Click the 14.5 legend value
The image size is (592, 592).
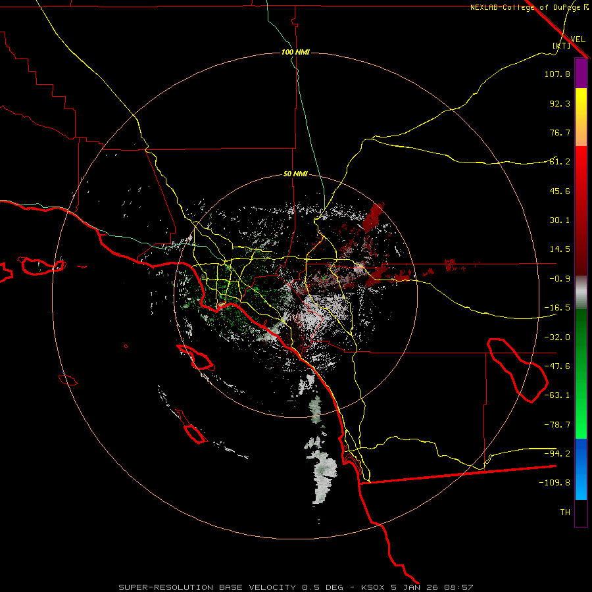(560, 249)
